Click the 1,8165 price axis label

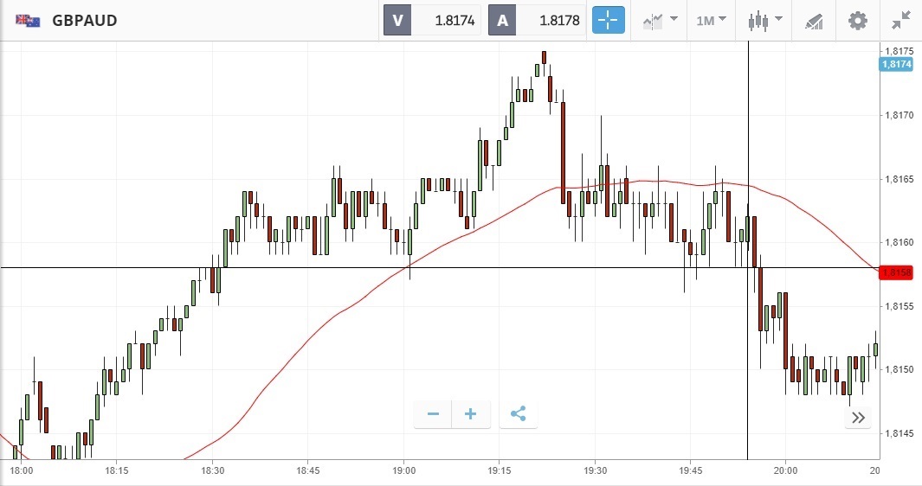895,179
